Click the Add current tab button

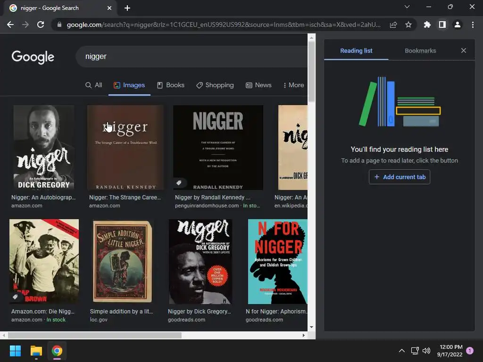point(400,177)
